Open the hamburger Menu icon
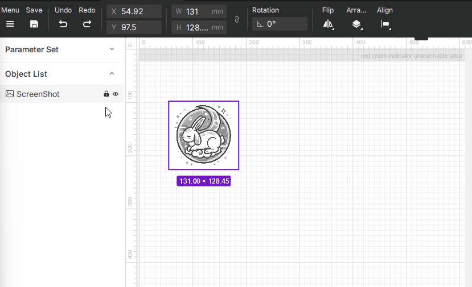 (10, 24)
